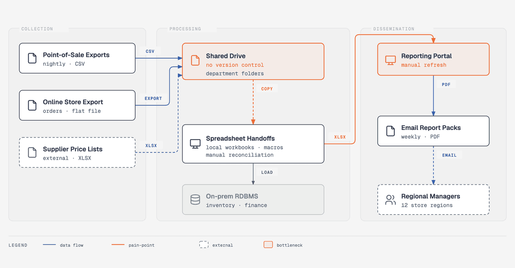
Task: Click the CSV connector label
Action: pyautogui.click(x=150, y=51)
